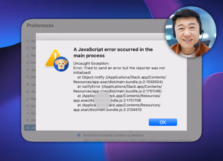Select the 'Au…' Audio & video camera icon

coord(28,106)
